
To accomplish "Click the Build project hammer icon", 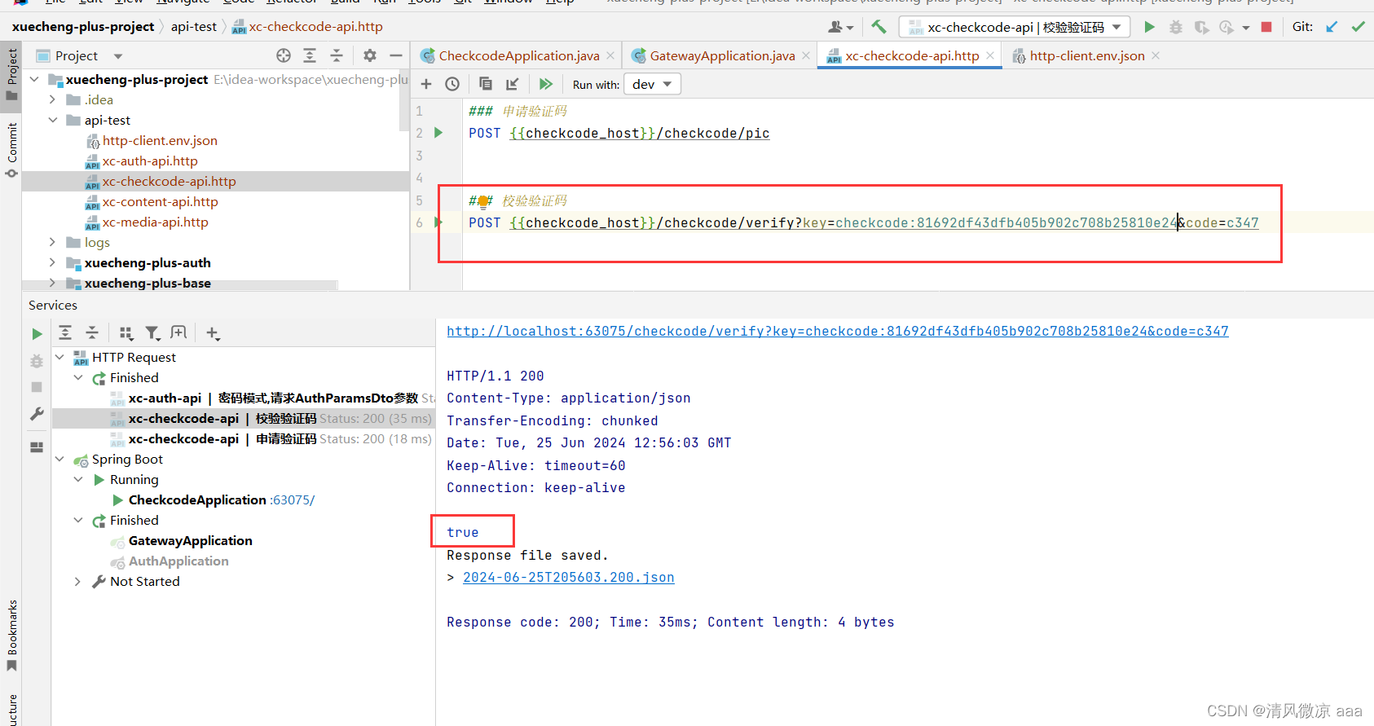I will pyautogui.click(x=879, y=27).
